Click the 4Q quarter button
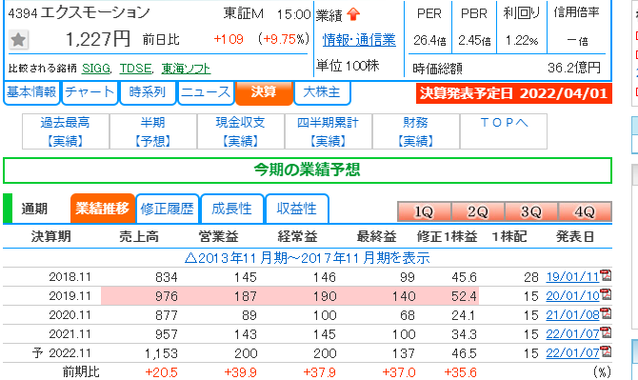This screenshot has height=380, width=638. pyautogui.click(x=585, y=211)
